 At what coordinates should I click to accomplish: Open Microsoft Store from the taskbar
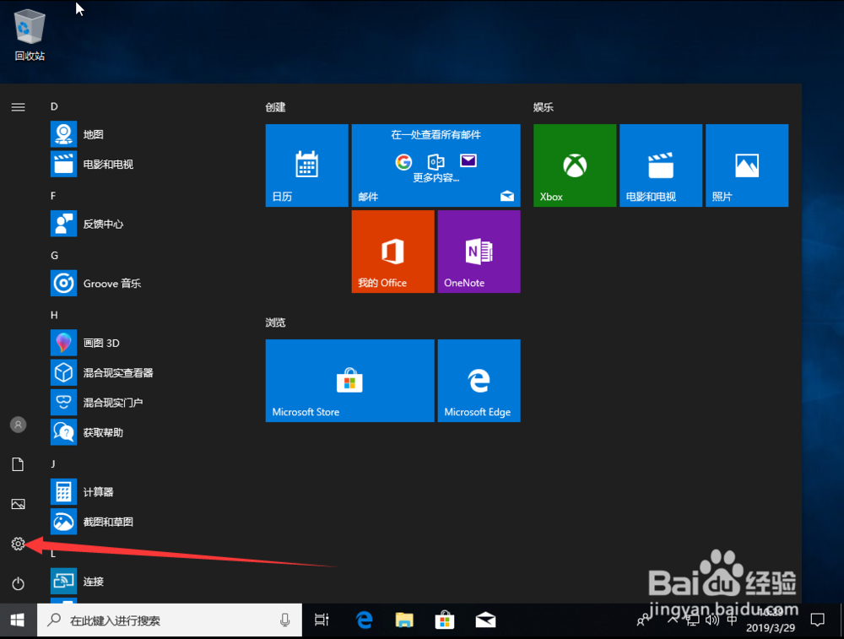click(445, 620)
